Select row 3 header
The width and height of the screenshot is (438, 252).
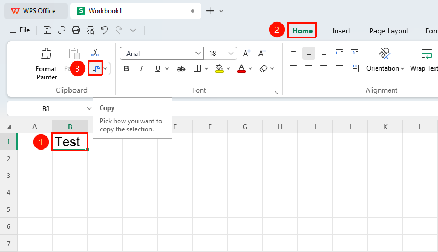[x=8, y=176]
